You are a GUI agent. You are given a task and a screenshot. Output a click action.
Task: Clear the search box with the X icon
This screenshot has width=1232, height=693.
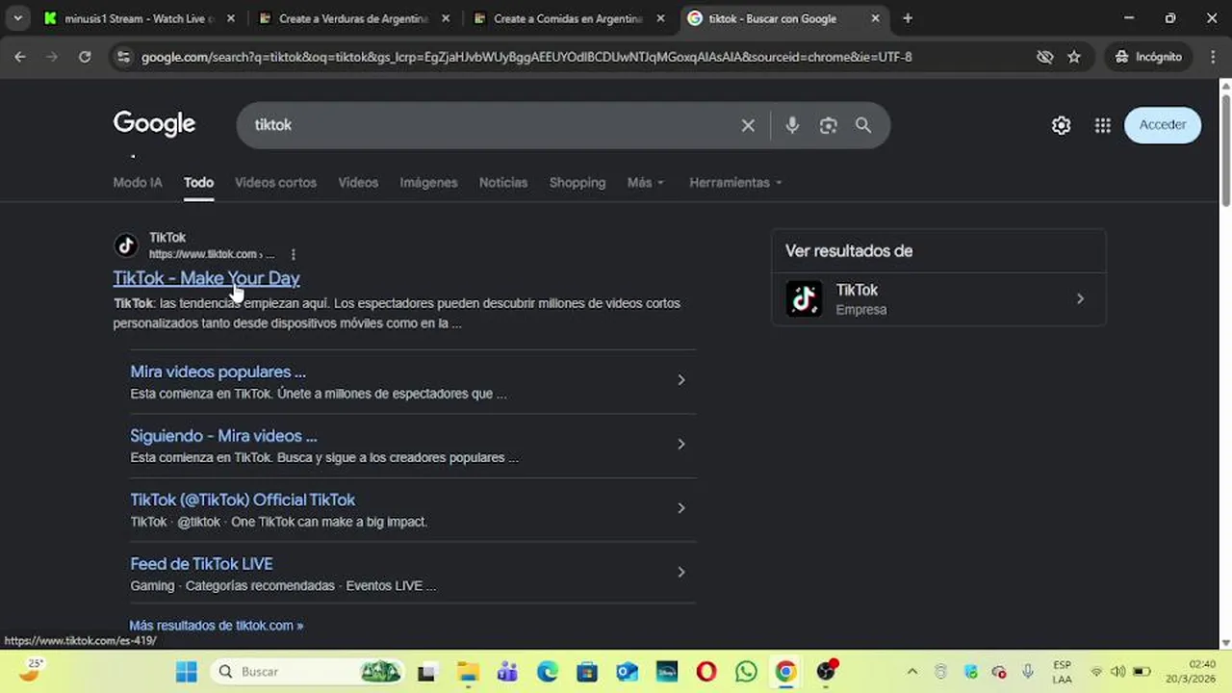point(748,125)
